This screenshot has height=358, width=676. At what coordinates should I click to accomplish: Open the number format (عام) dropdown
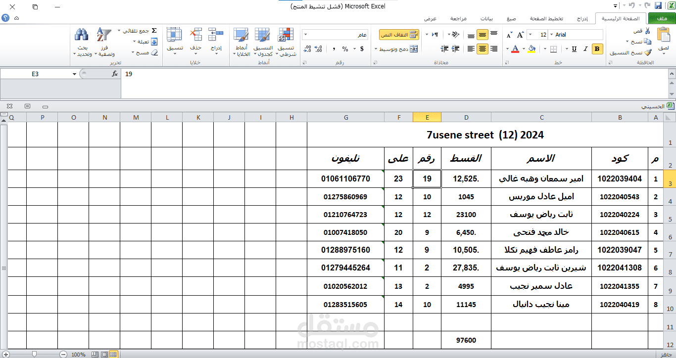pyautogui.click(x=305, y=35)
